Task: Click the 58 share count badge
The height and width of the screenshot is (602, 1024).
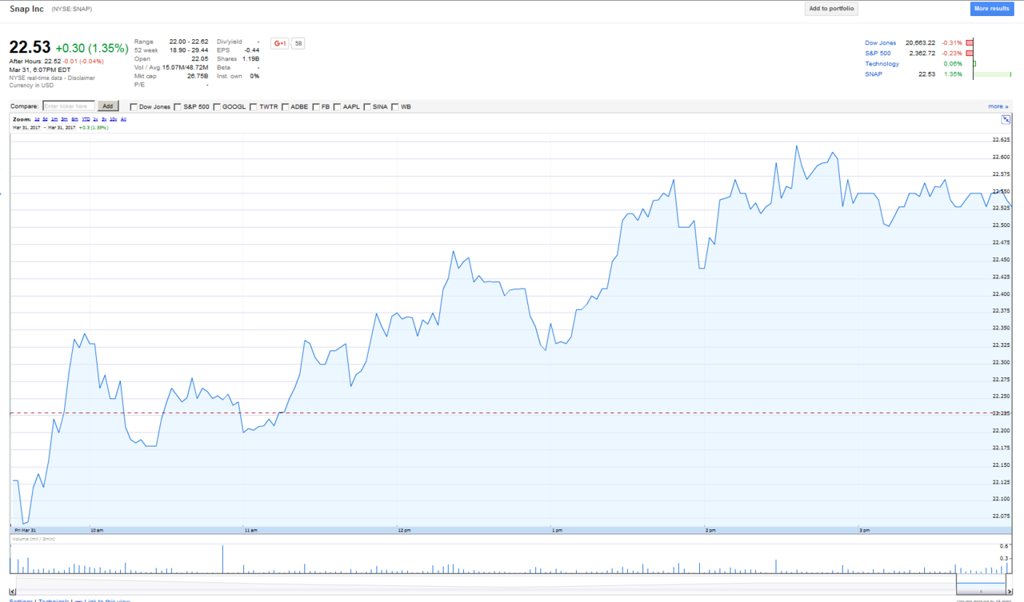Action: (298, 43)
